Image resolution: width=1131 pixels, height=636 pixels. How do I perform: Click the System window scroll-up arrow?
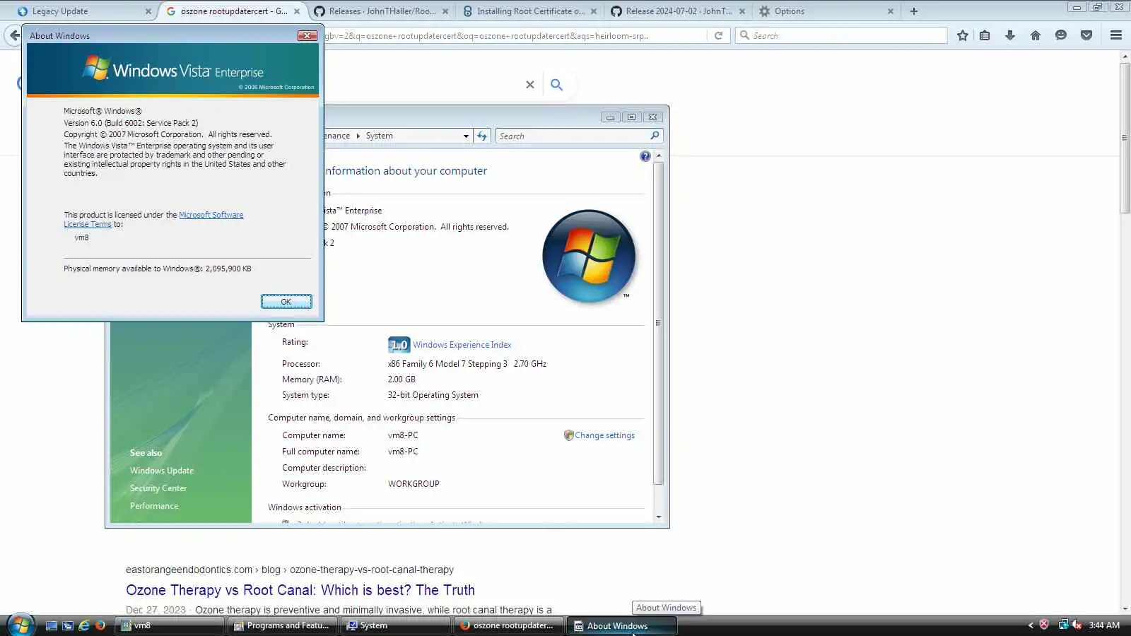659,155
